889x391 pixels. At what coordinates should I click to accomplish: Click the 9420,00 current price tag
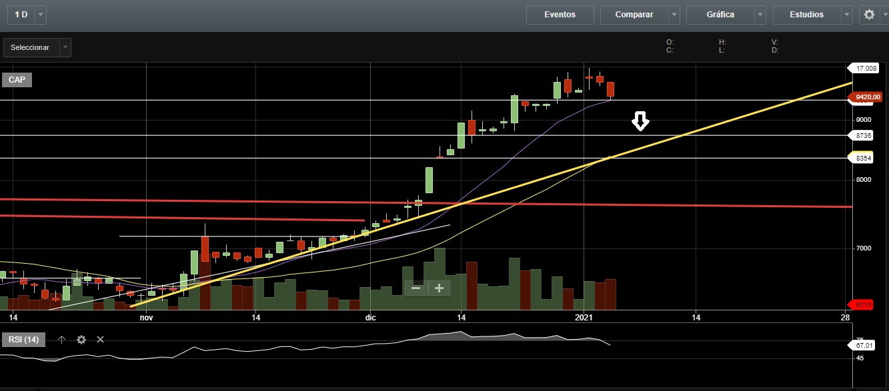(x=866, y=97)
